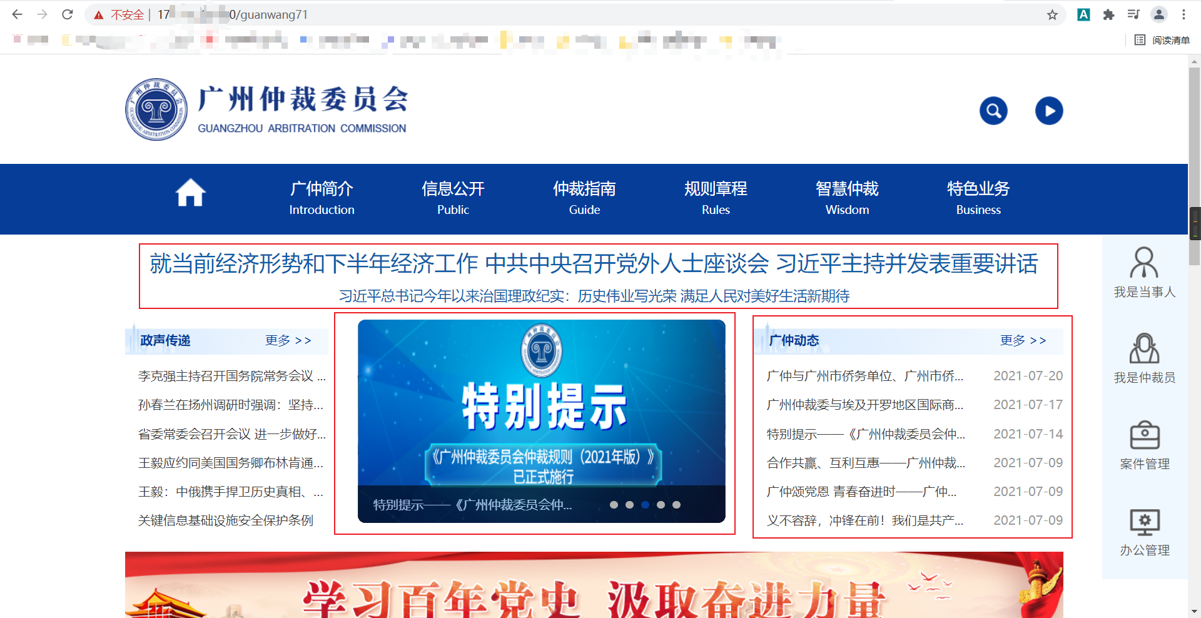Open news 孙春兰在扬州调研时强调
Screen dimensions: 1201x618
(x=231, y=405)
